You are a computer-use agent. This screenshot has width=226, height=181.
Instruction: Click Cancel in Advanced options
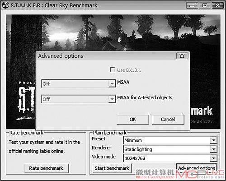point(168,120)
